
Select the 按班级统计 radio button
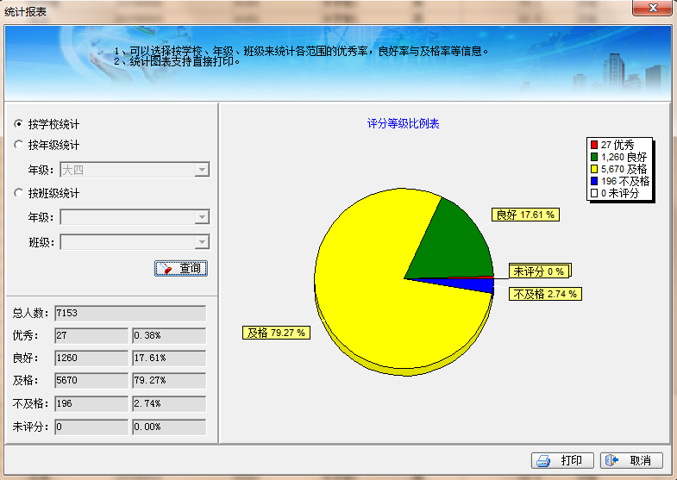pos(19,193)
